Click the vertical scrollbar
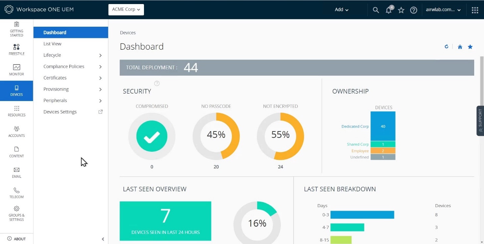This screenshot has height=244, width=484. tap(481, 81)
